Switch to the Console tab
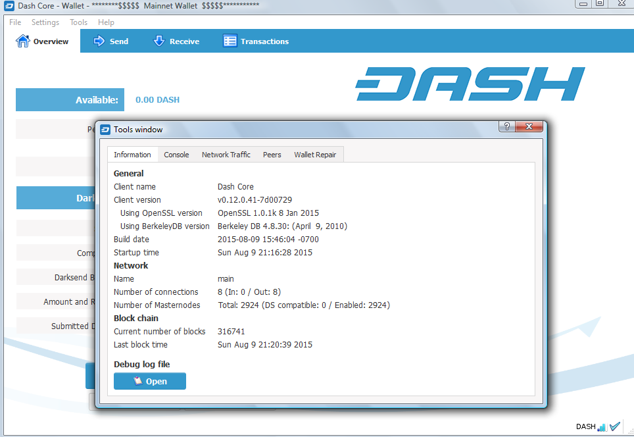Viewport: 634px width, 437px height. 176,155
